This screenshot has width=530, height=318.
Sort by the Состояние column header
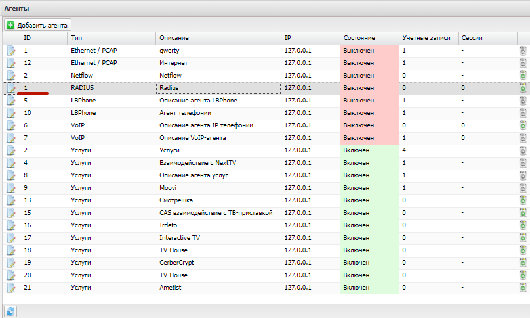[x=369, y=38]
